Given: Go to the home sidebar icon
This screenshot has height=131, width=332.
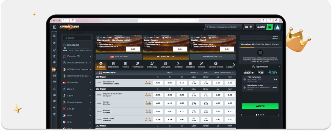Looking at the screenshot, I should pos(54,43).
